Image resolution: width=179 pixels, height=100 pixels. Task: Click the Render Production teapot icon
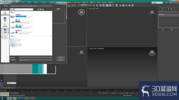[126, 5]
